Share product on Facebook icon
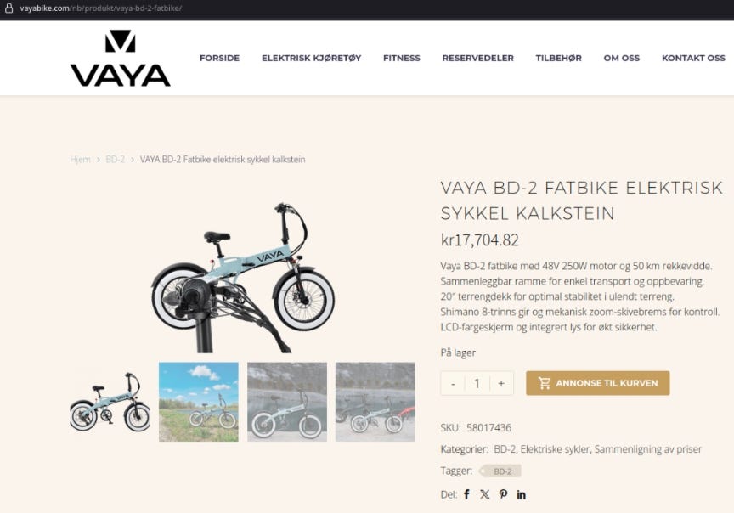 [x=466, y=494]
